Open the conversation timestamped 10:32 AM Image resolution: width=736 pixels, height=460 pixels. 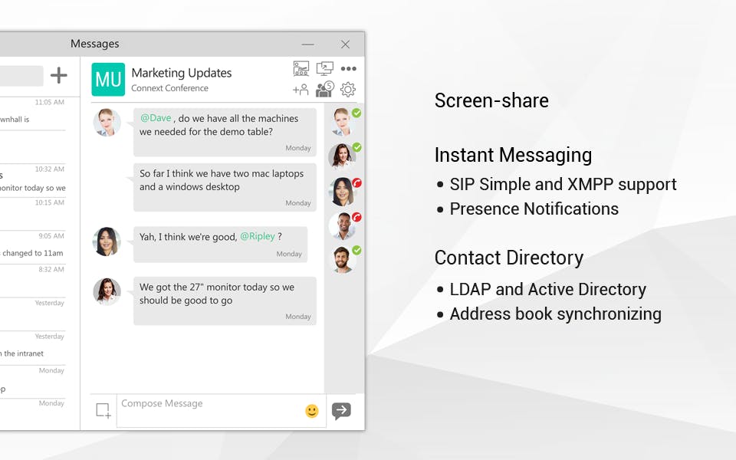click(33, 181)
